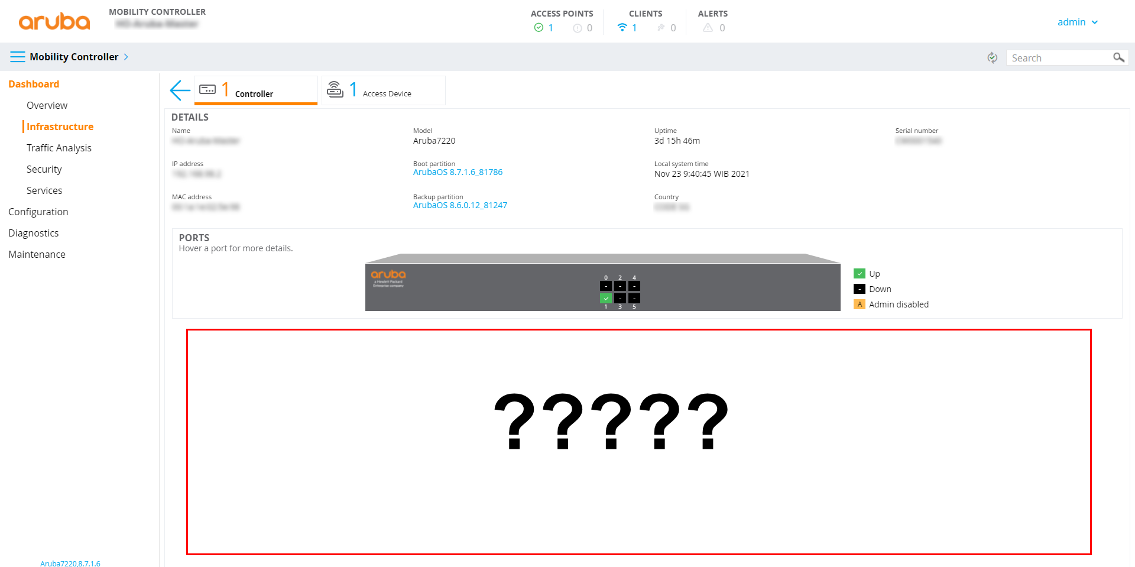The height and width of the screenshot is (567, 1135).
Task: Open the admin user dropdown
Action: (x=1077, y=22)
